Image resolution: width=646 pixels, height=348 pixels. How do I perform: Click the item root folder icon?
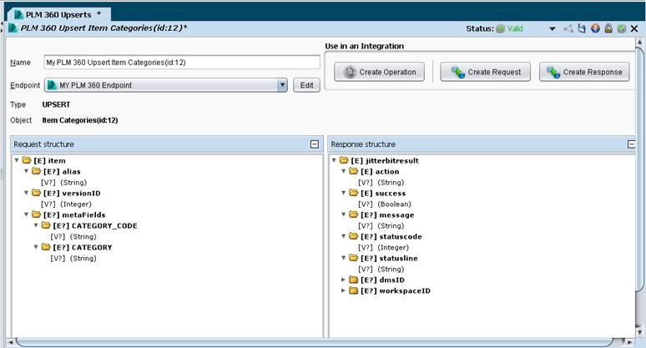(x=28, y=160)
